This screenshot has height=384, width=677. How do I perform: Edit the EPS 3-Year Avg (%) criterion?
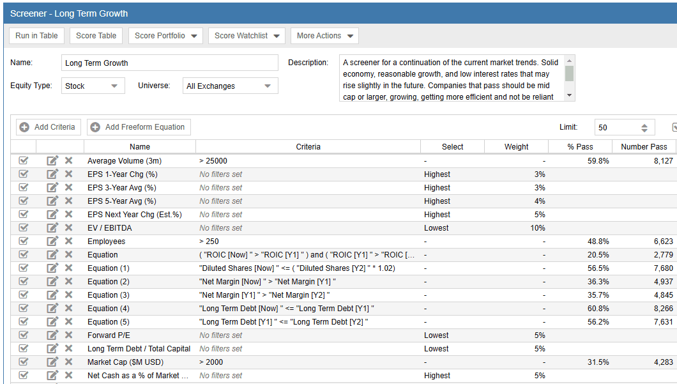point(52,187)
